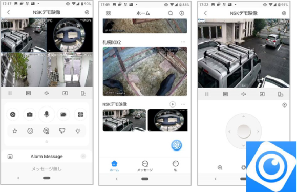Start video recording on left phone

(63, 114)
